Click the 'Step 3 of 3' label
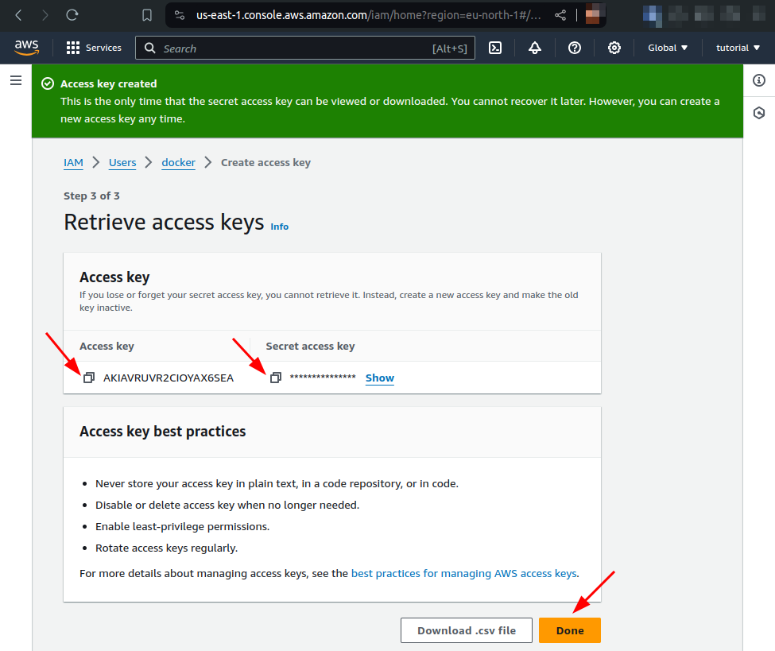 [91, 196]
